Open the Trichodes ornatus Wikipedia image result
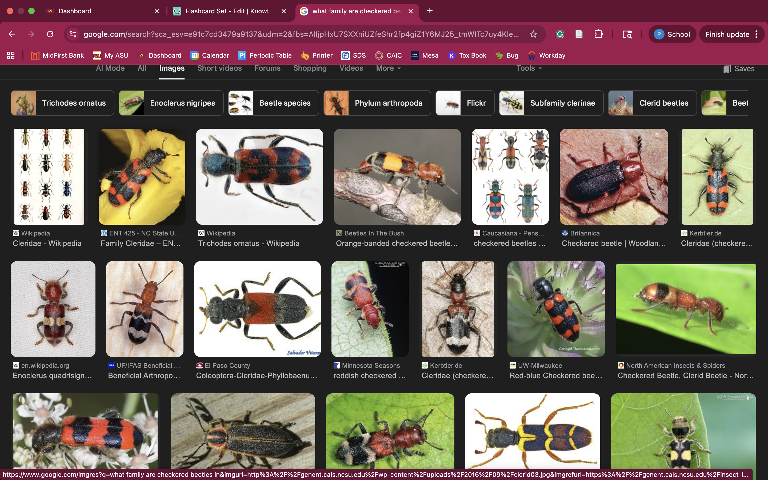Screen dimensions: 768x480 [259, 177]
